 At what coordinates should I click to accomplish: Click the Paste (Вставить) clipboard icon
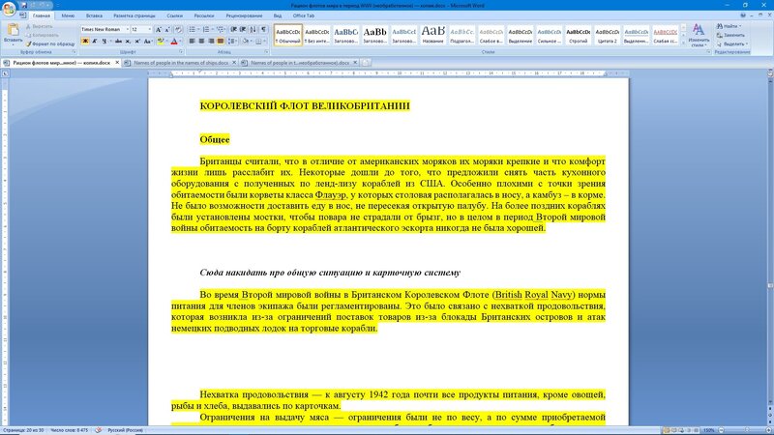click(x=13, y=33)
